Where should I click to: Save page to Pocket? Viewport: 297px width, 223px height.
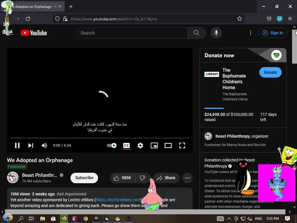269,19
